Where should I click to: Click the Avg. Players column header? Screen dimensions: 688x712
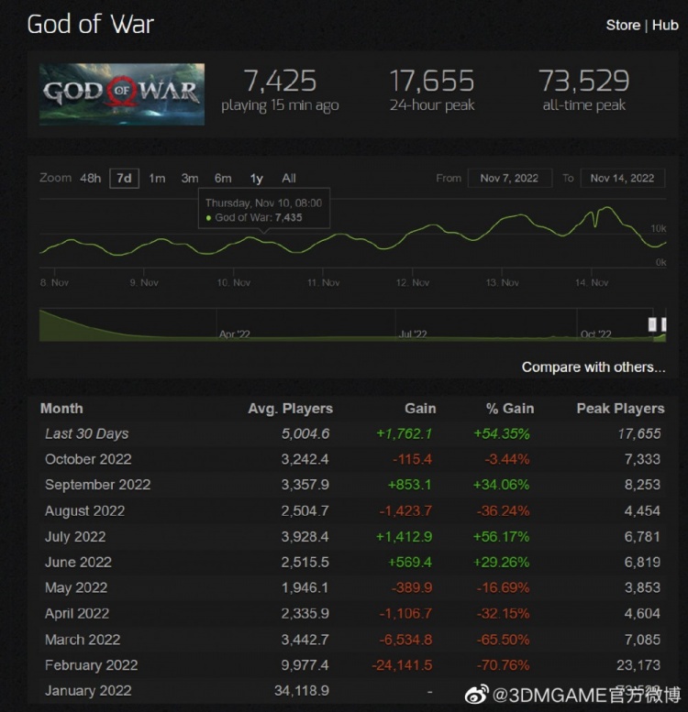291,408
